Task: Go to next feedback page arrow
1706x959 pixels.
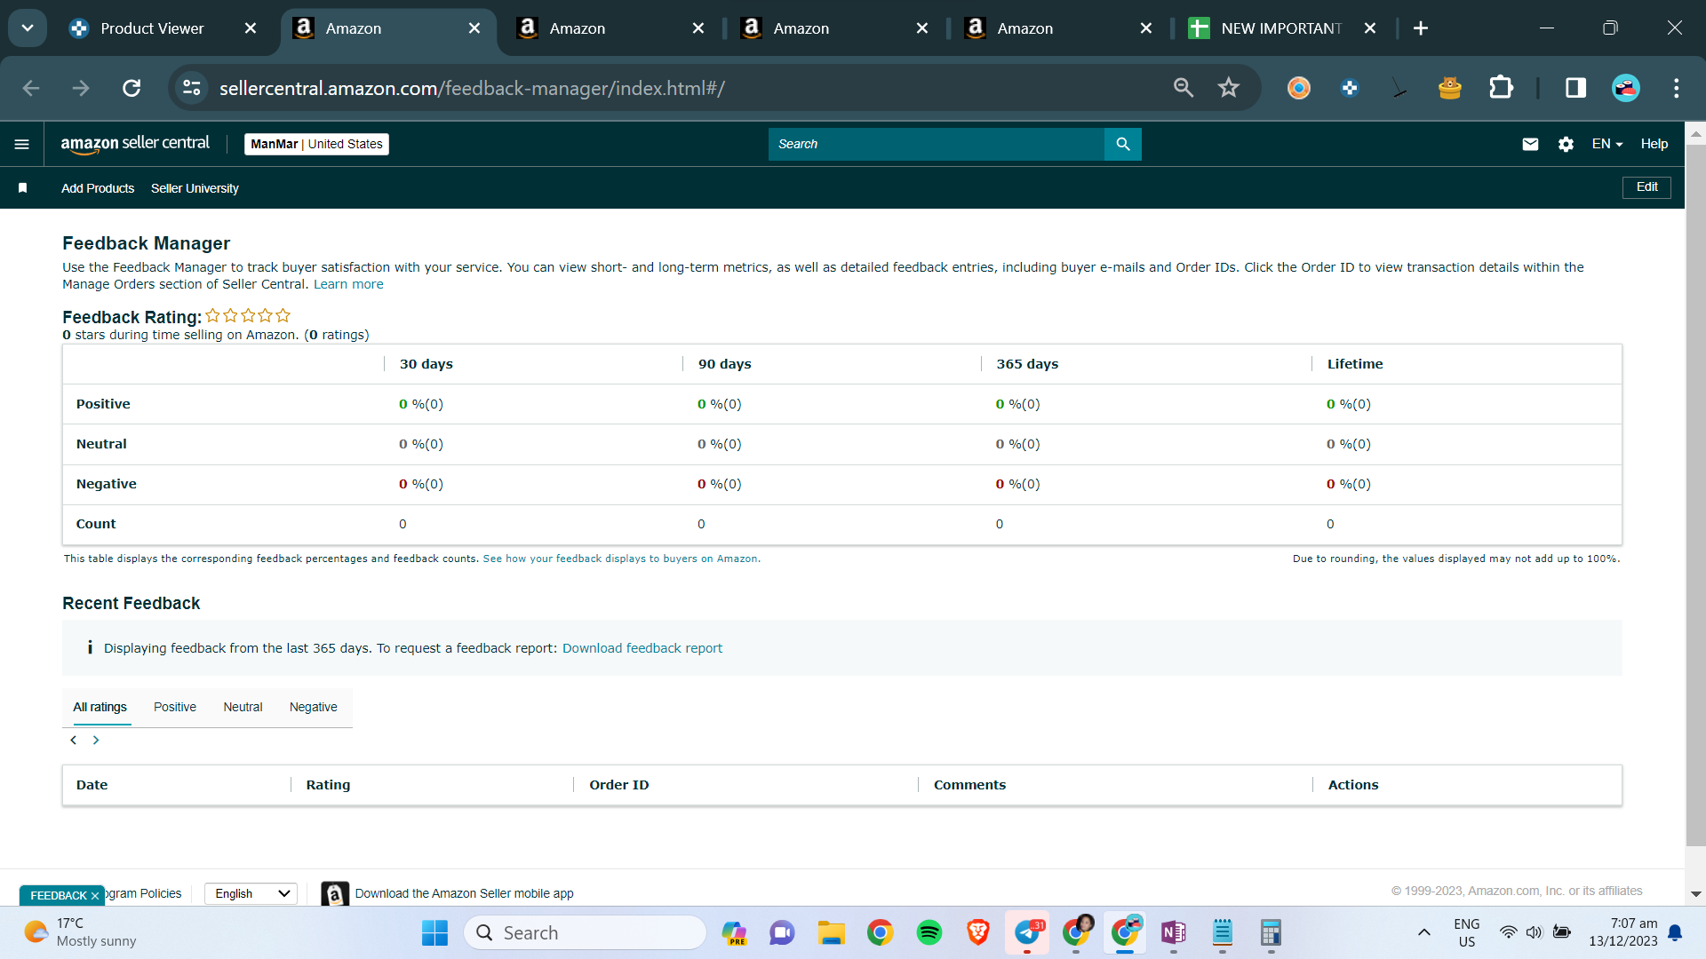Action: [96, 741]
